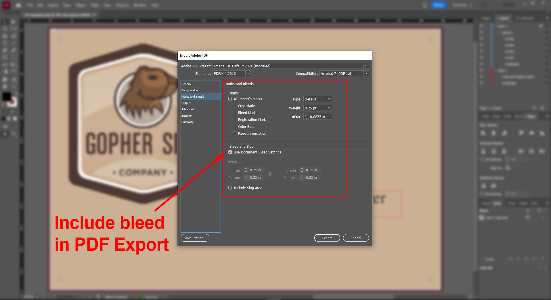Click the Offset value field 0.0833 in
This screenshot has height=300, width=551.
(x=320, y=117)
